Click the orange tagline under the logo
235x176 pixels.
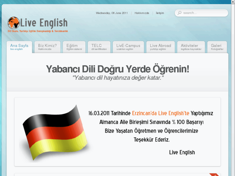(x=38, y=31)
